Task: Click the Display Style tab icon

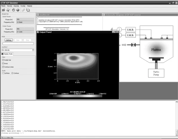Action: 2,54
